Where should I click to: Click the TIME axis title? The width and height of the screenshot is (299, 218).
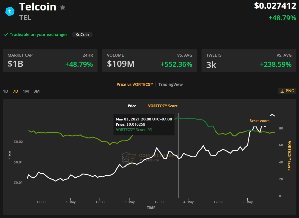151,208
